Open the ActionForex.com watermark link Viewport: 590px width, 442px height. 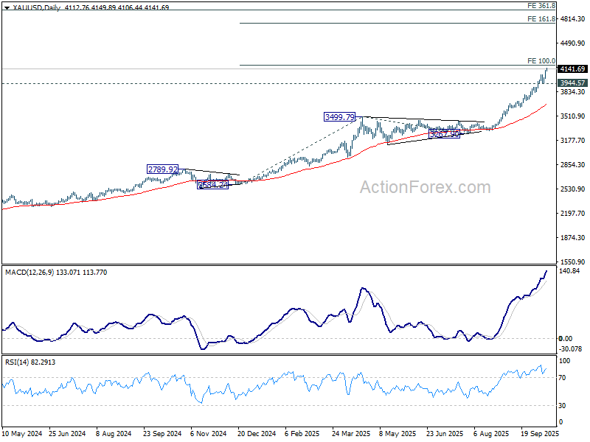click(x=425, y=187)
